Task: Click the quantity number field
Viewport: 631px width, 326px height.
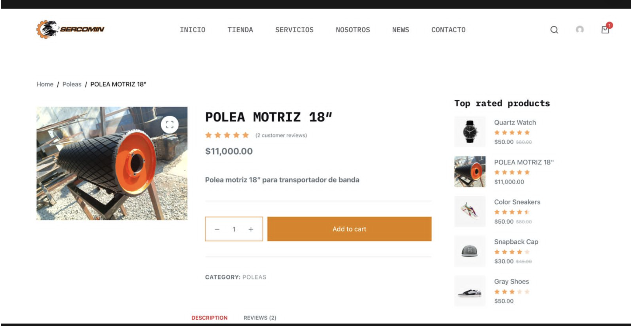Action: [x=234, y=229]
